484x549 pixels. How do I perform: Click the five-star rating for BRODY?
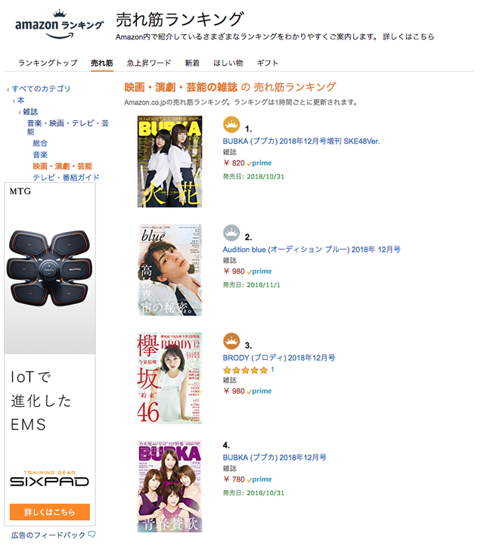pos(245,370)
